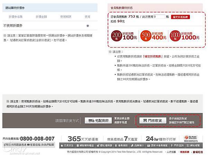Open 會員條款 footer link
This screenshot has width=208, height=155.
pyautogui.click(x=121, y=146)
